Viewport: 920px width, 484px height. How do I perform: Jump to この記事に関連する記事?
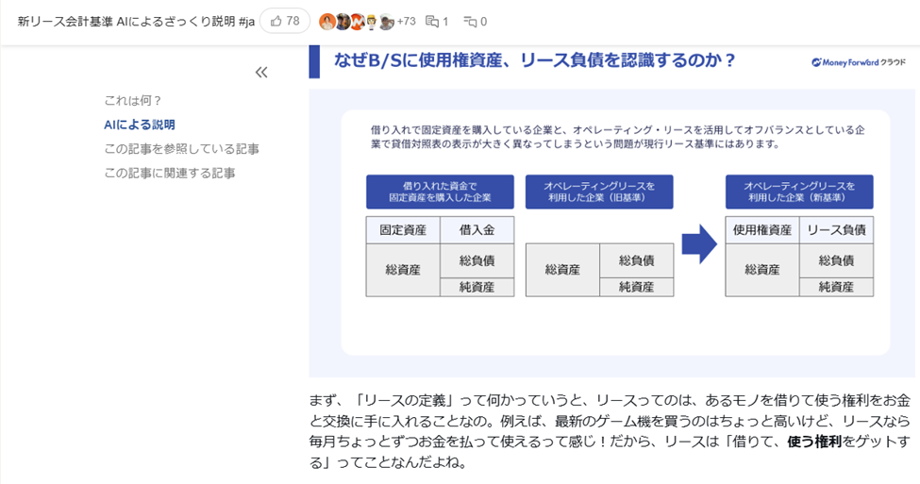[x=170, y=173]
